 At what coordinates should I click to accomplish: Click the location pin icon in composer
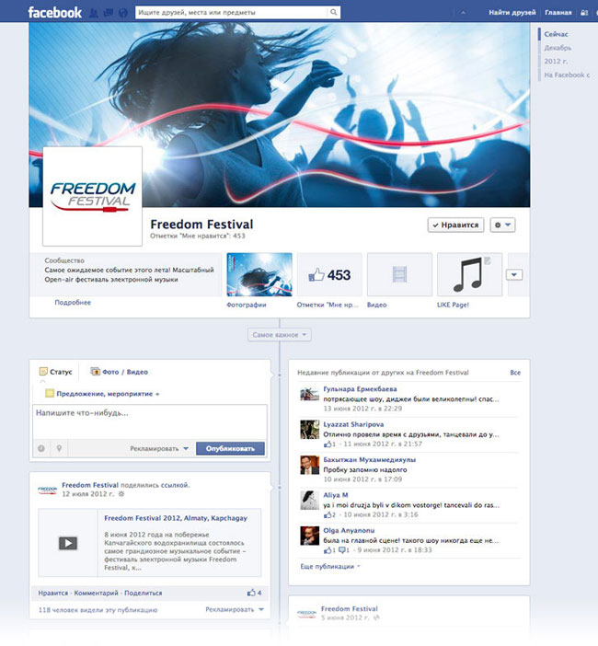pos(59,448)
